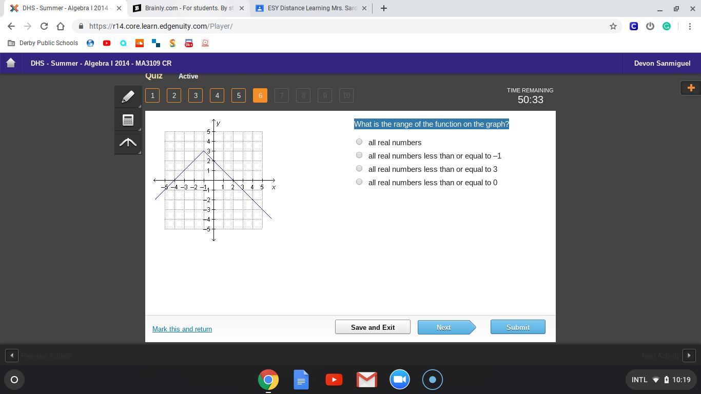This screenshot has width=701, height=394.
Task: Select "less than or equal to 3" answer
Action: click(x=359, y=169)
